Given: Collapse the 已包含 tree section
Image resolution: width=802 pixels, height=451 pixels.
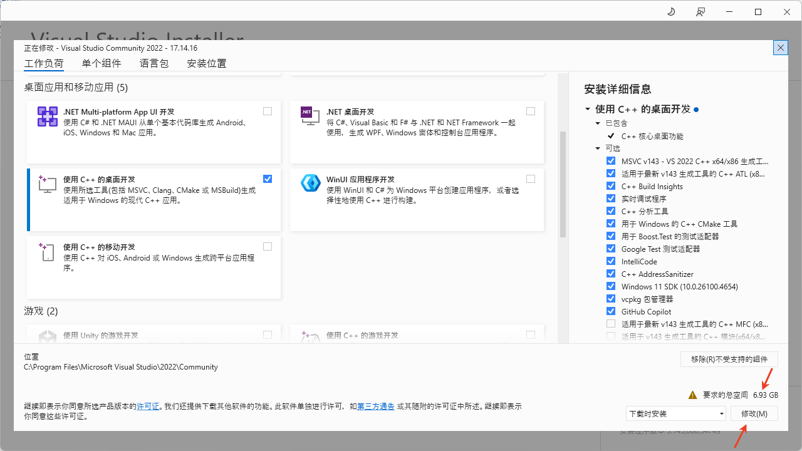Looking at the screenshot, I should [x=598, y=123].
